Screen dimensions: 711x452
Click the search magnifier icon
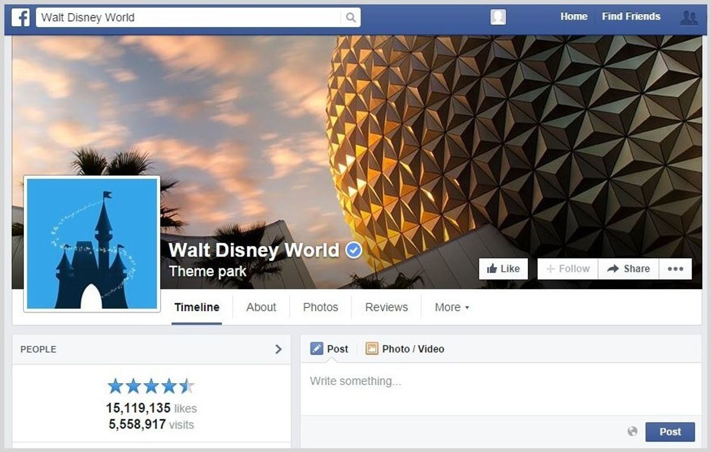tap(350, 17)
